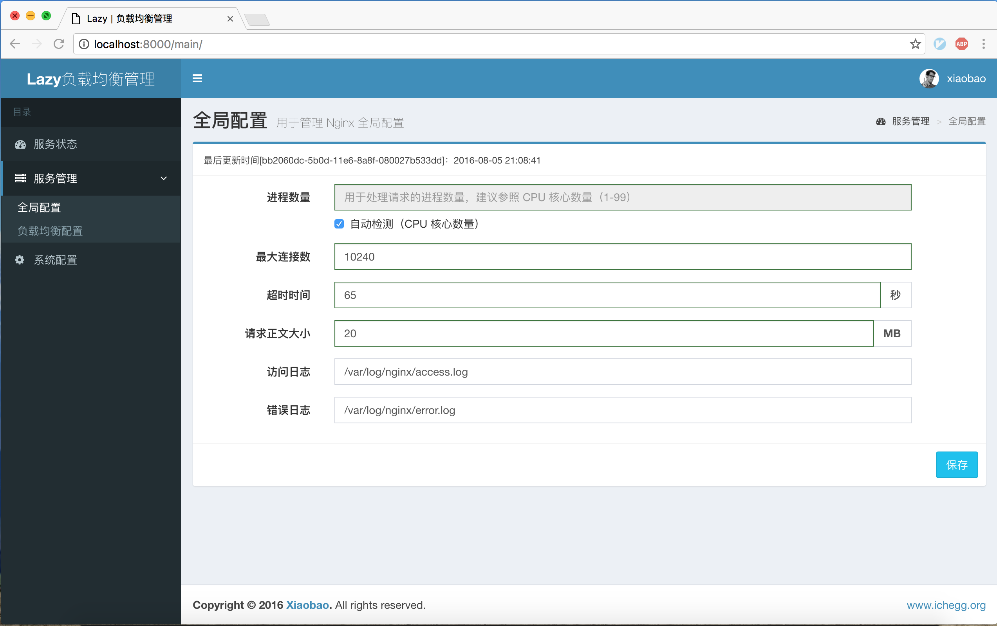Screen dimensions: 997x626
Task: Uncheck 自动检测 CPU 核心数量 checkbox
Action: click(339, 224)
